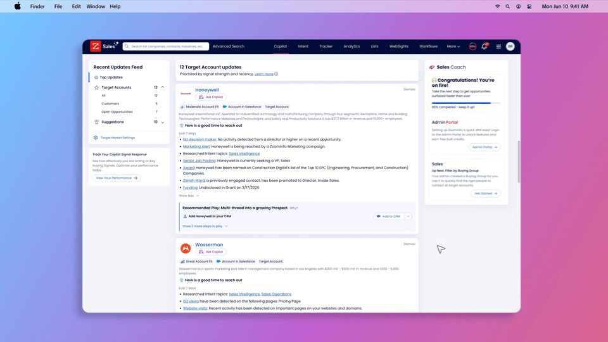
Task: Open the More dropdown in navigation
Action: tap(453, 46)
